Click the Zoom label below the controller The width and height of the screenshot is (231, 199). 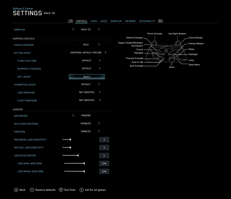pyautogui.click(x=172, y=67)
